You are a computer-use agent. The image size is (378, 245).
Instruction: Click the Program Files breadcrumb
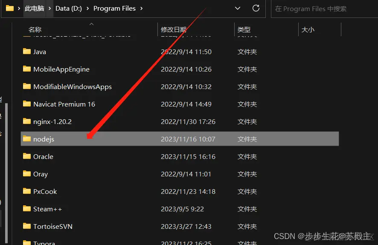pos(114,9)
